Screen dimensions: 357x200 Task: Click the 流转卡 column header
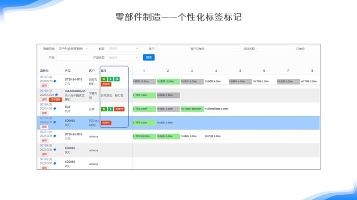44,70
